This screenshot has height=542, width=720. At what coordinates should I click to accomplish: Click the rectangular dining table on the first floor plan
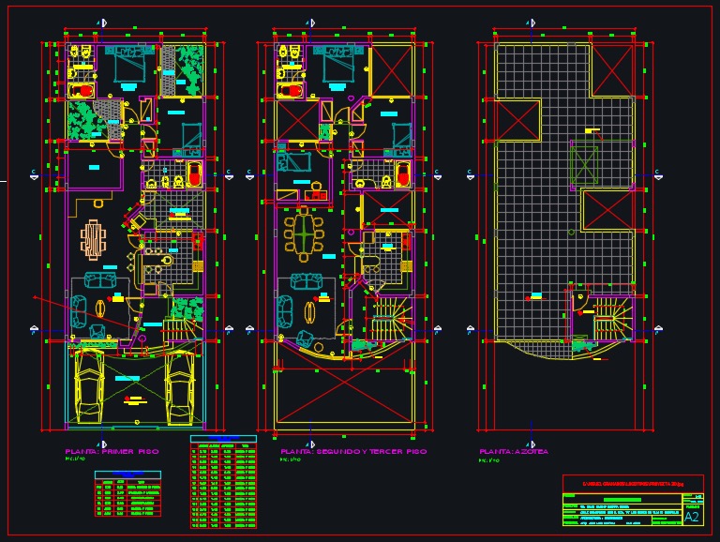(x=93, y=238)
